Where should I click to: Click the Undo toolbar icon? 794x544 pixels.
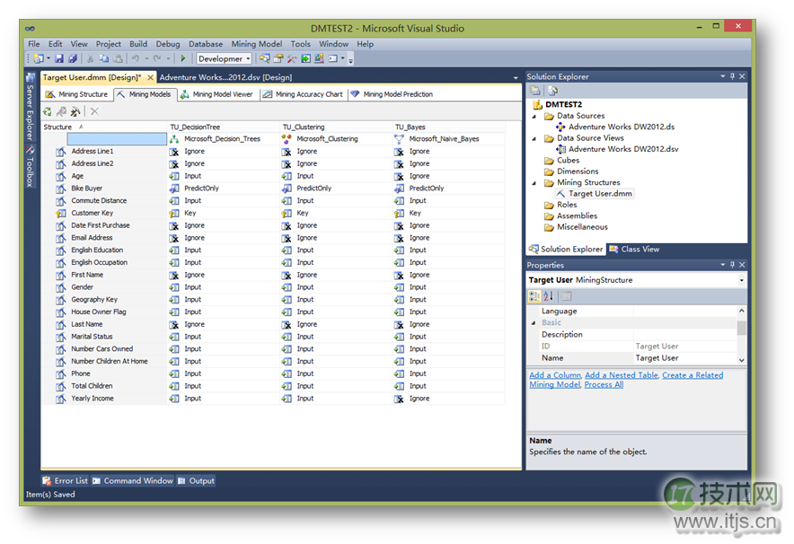pyautogui.click(x=136, y=58)
